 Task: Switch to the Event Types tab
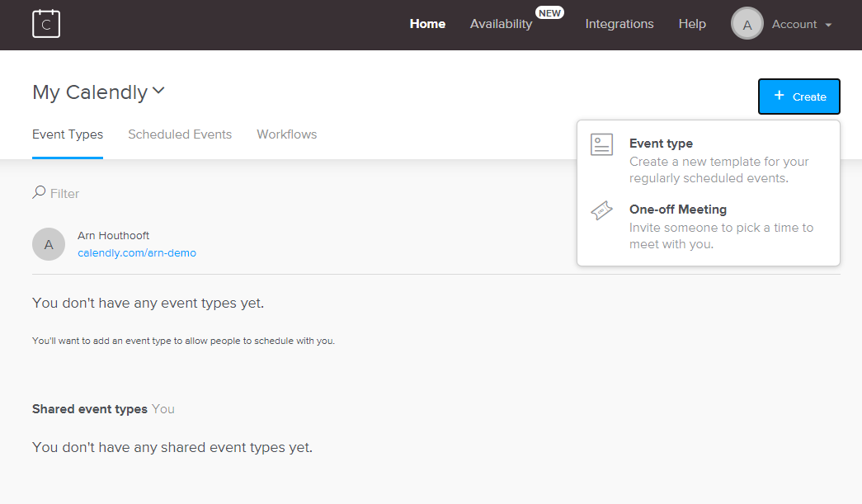[68, 134]
